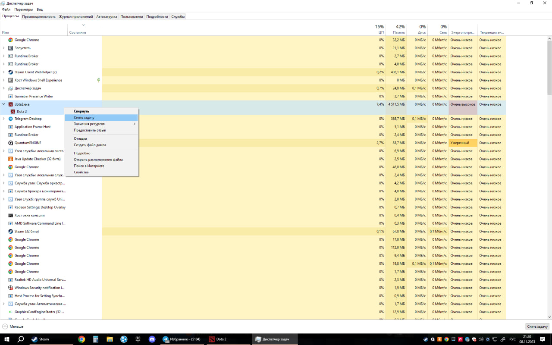Choose Открыть расположение файла in the context menu
Viewport: 552px width, 345px height.
[x=101, y=160]
